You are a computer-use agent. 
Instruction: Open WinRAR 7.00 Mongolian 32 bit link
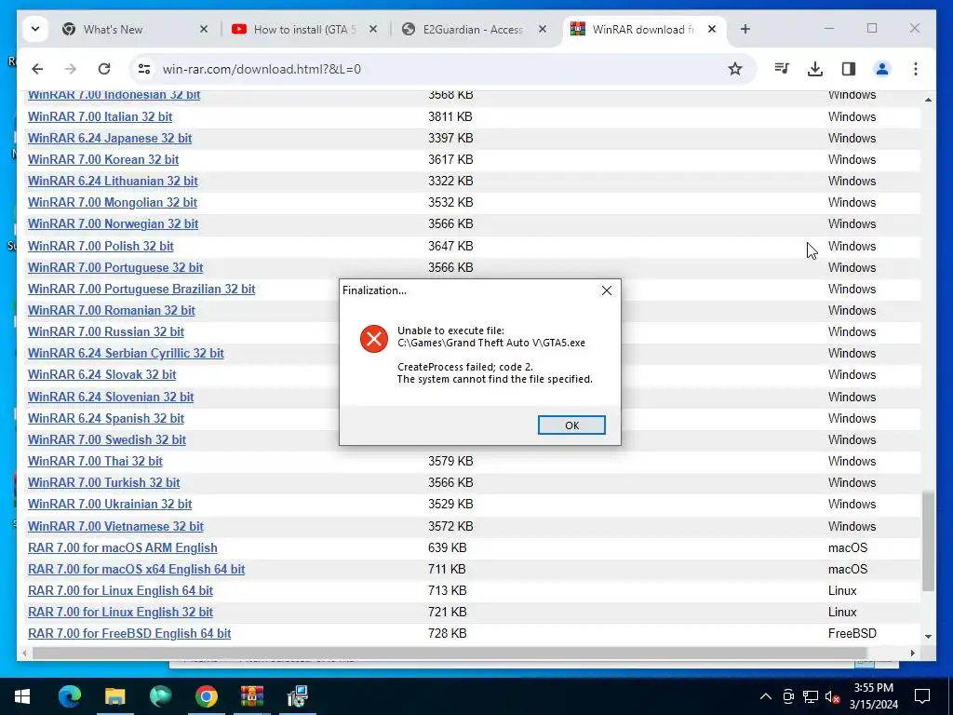pos(113,202)
